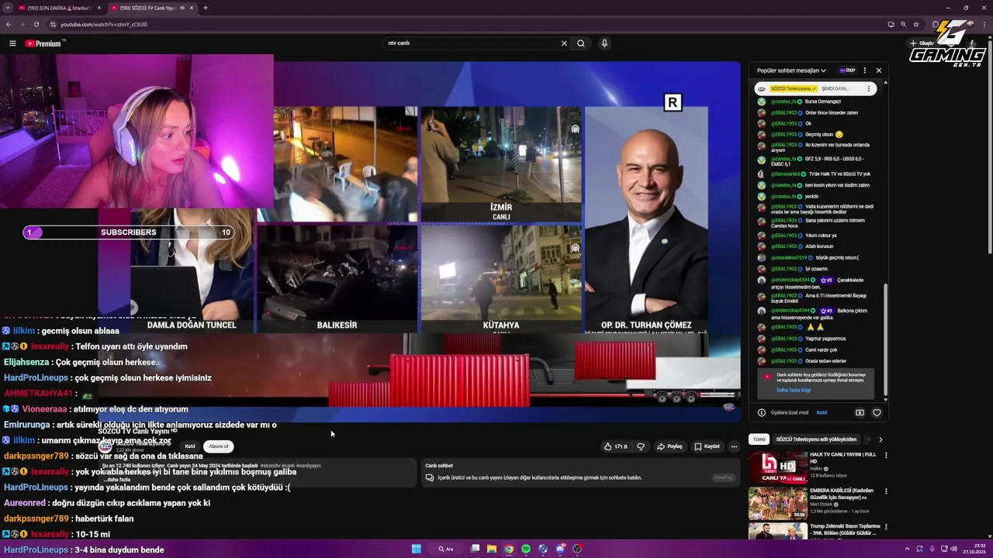The width and height of the screenshot is (993, 558).
Task: Click the Canlı sohbet heading
Action: 439,466
